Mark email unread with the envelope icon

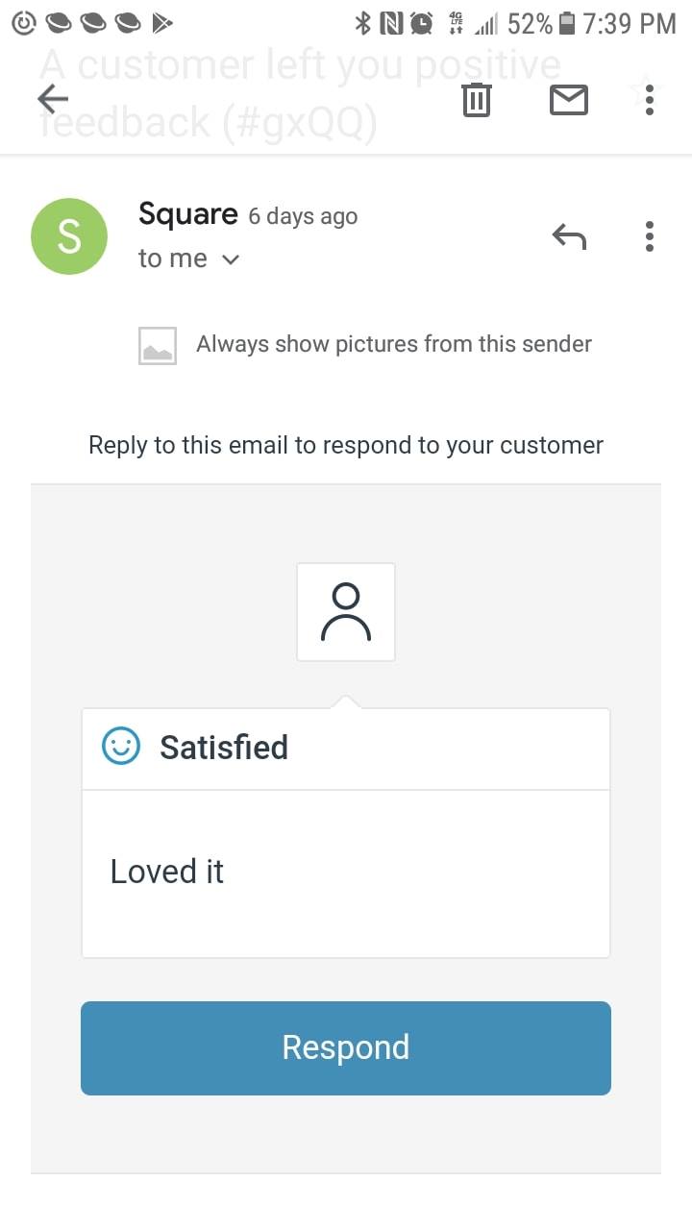click(x=568, y=99)
